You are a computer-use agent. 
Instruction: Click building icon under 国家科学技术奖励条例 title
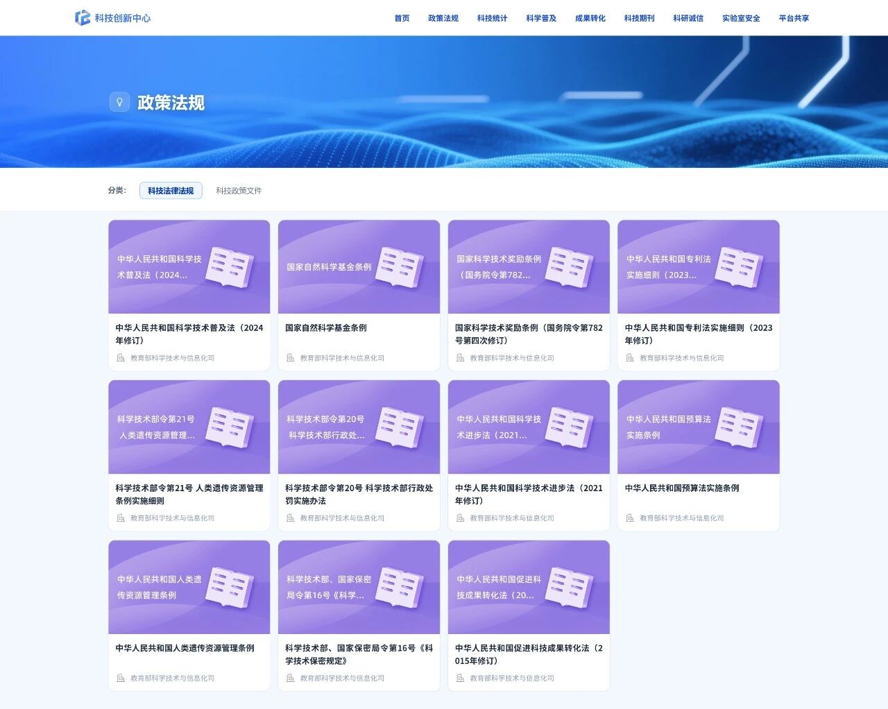[x=460, y=358]
